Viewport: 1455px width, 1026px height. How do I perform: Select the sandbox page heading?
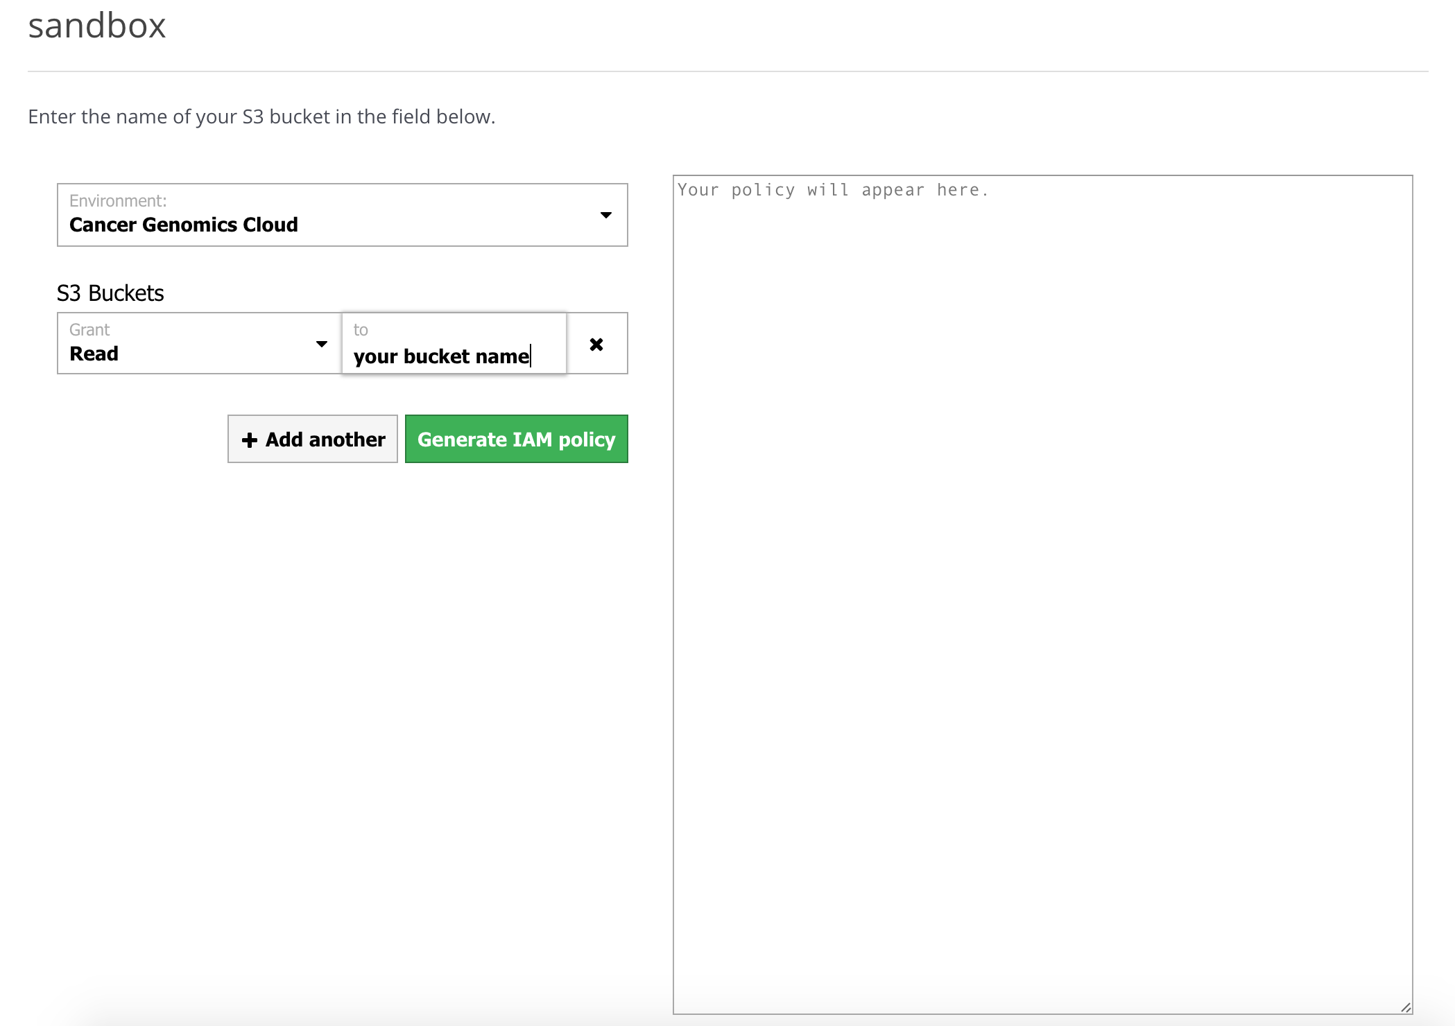coord(96,26)
